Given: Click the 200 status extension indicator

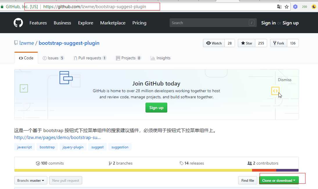Looking at the screenshot, I should (x=304, y=7).
